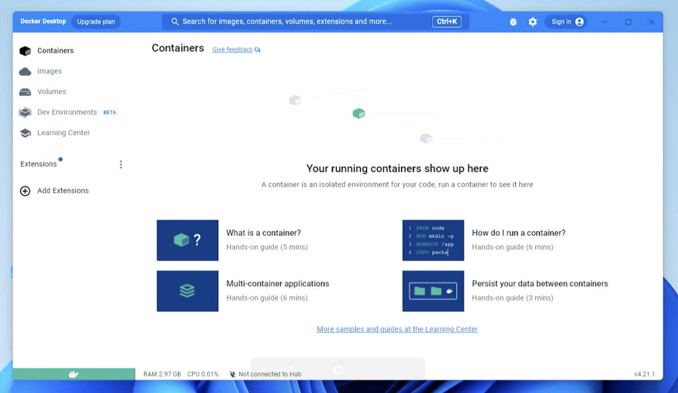678x393 pixels.
Task: Close the Docker Desktop window
Action: click(x=652, y=22)
